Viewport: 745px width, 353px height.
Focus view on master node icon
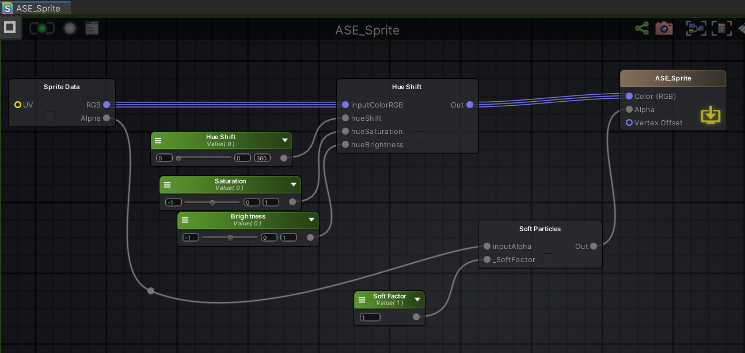721,28
